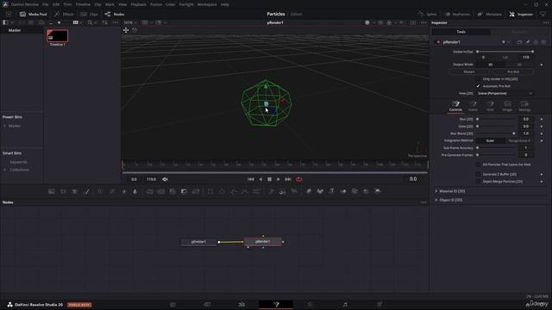
Task: Add the Text 3D tool from the toolbar
Action: [x=331, y=191]
